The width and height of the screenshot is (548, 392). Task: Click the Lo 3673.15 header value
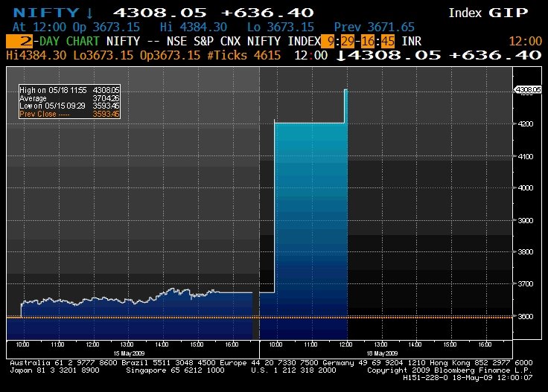(281, 27)
